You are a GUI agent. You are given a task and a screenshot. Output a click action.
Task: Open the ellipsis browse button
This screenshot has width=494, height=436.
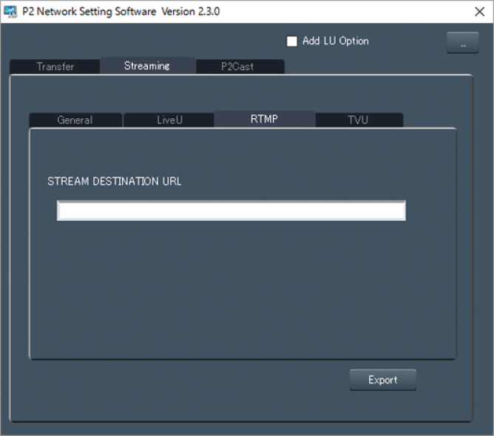tap(463, 43)
